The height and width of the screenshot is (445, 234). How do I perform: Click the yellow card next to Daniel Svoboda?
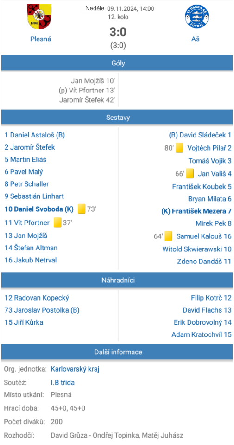click(82, 209)
